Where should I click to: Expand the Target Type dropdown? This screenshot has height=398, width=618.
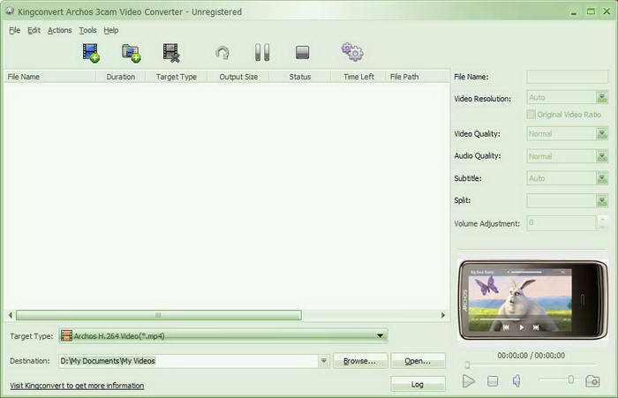(x=381, y=335)
